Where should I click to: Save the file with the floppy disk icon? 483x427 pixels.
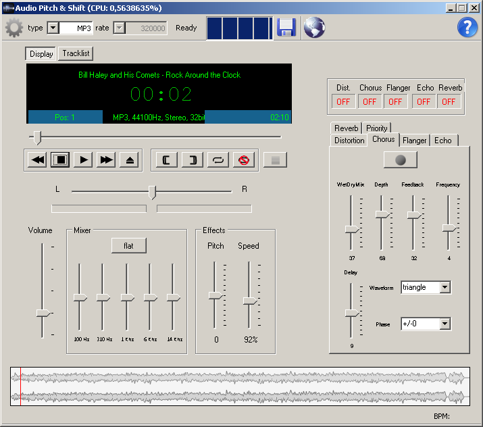click(x=286, y=28)
